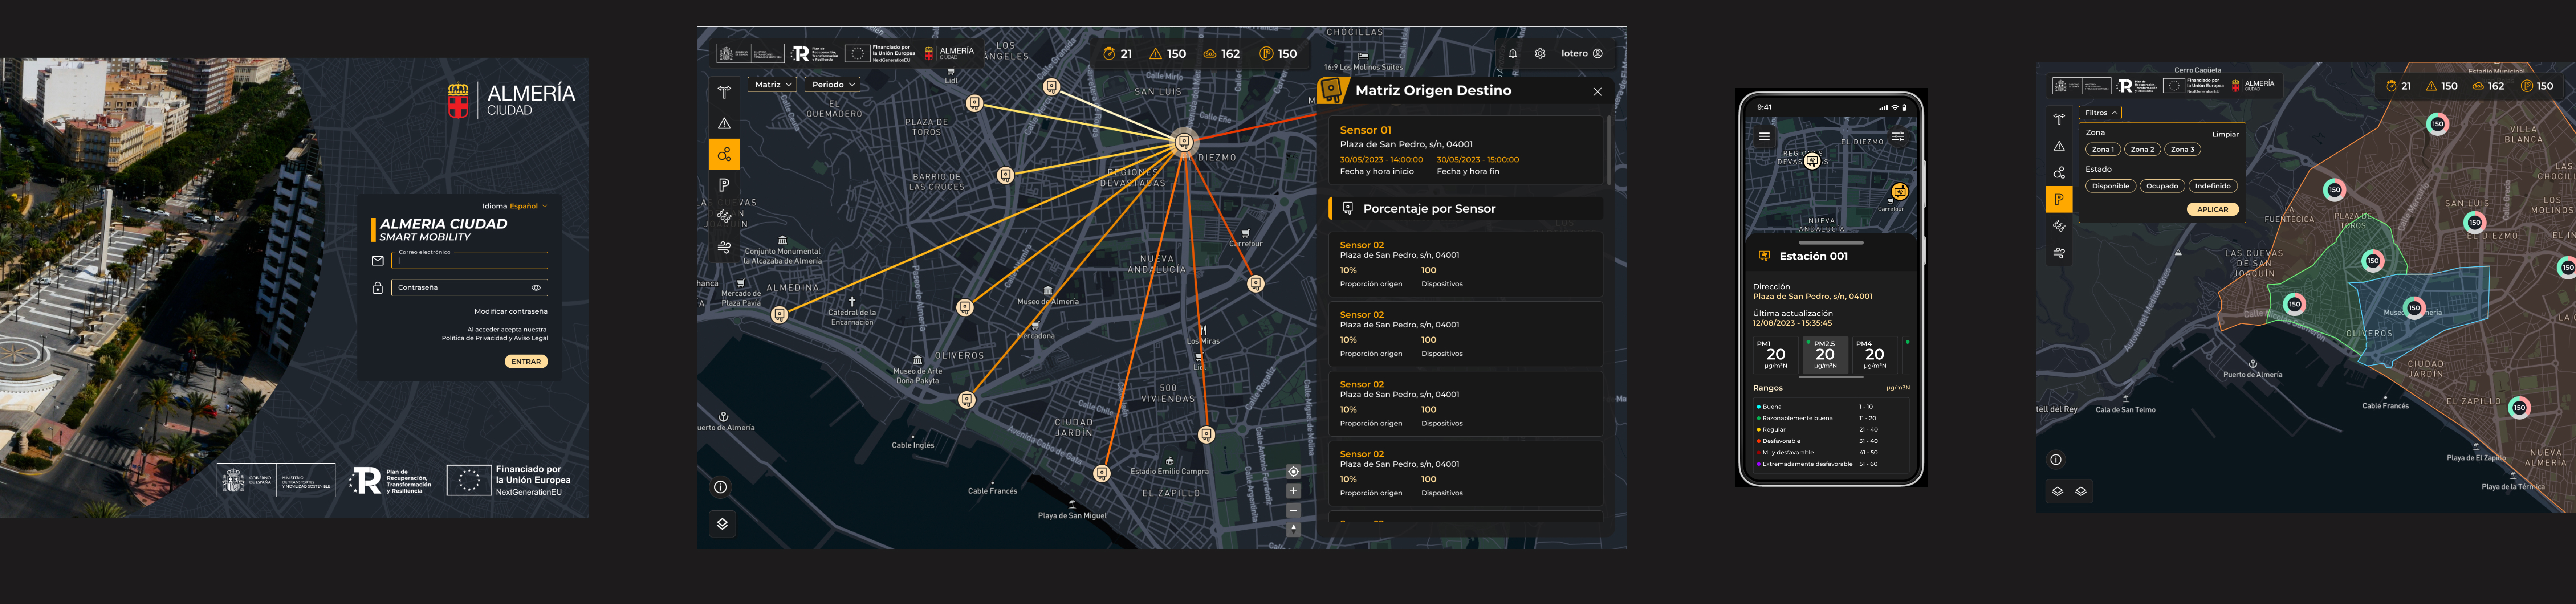
Task: Toggle the Zona 1 filter chip
Action: point(2103,149)
